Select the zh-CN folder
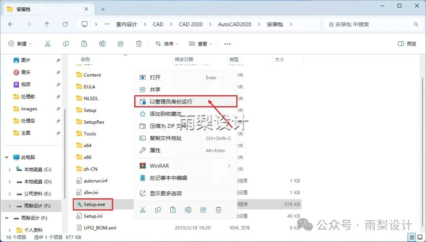The image size is (426, 242). point(87,169)
